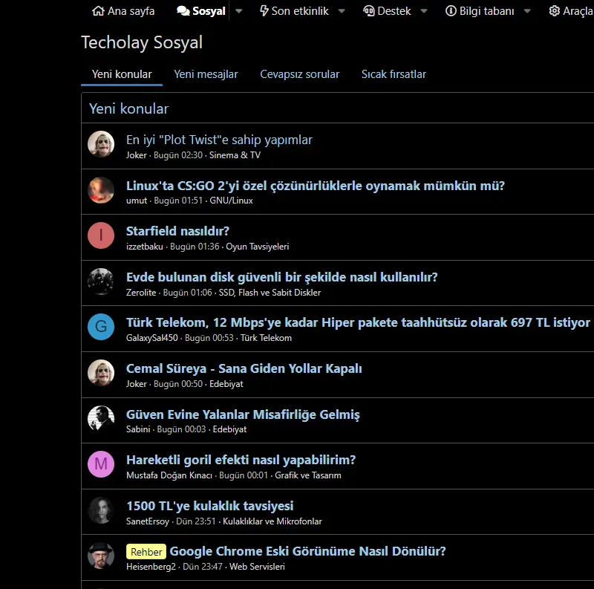This screenshot has width=594, height=589.
Task: Click username GalaxySal450
Action: click(152, 338)
